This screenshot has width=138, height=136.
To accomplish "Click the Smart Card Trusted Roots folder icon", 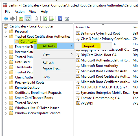I will pos(11,98).
